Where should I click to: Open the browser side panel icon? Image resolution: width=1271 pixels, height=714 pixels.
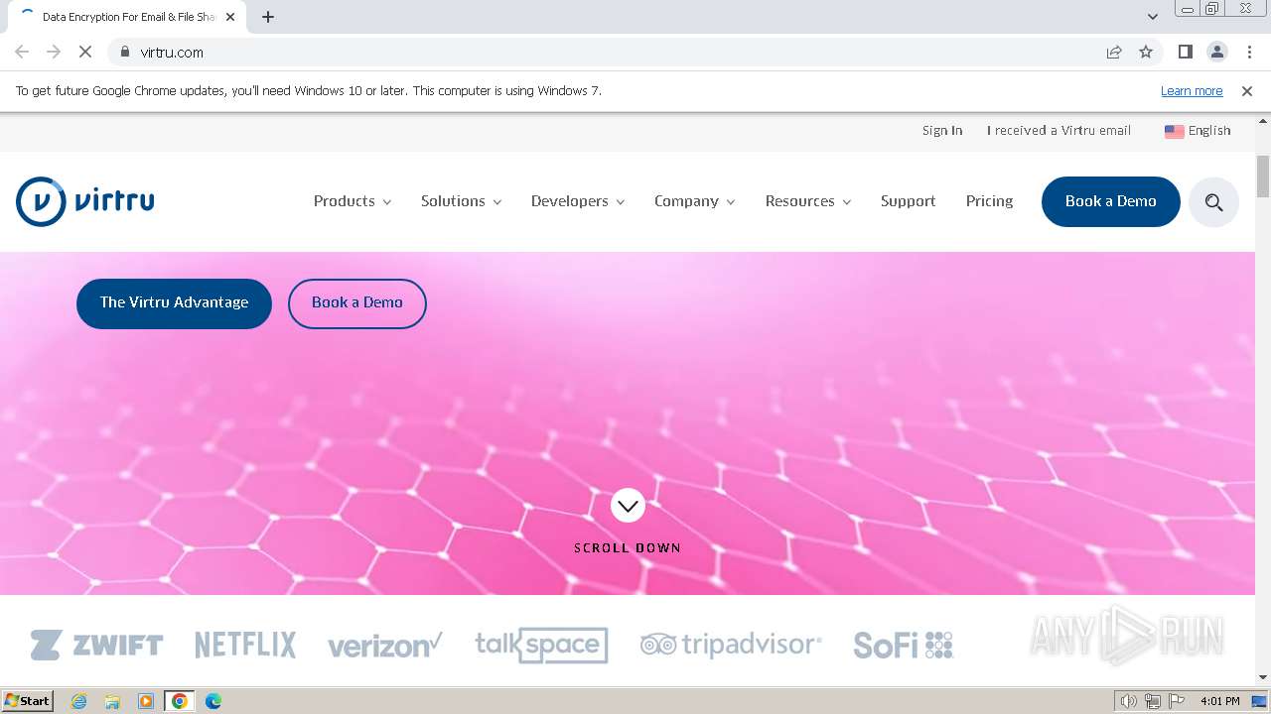(1185, 52)
